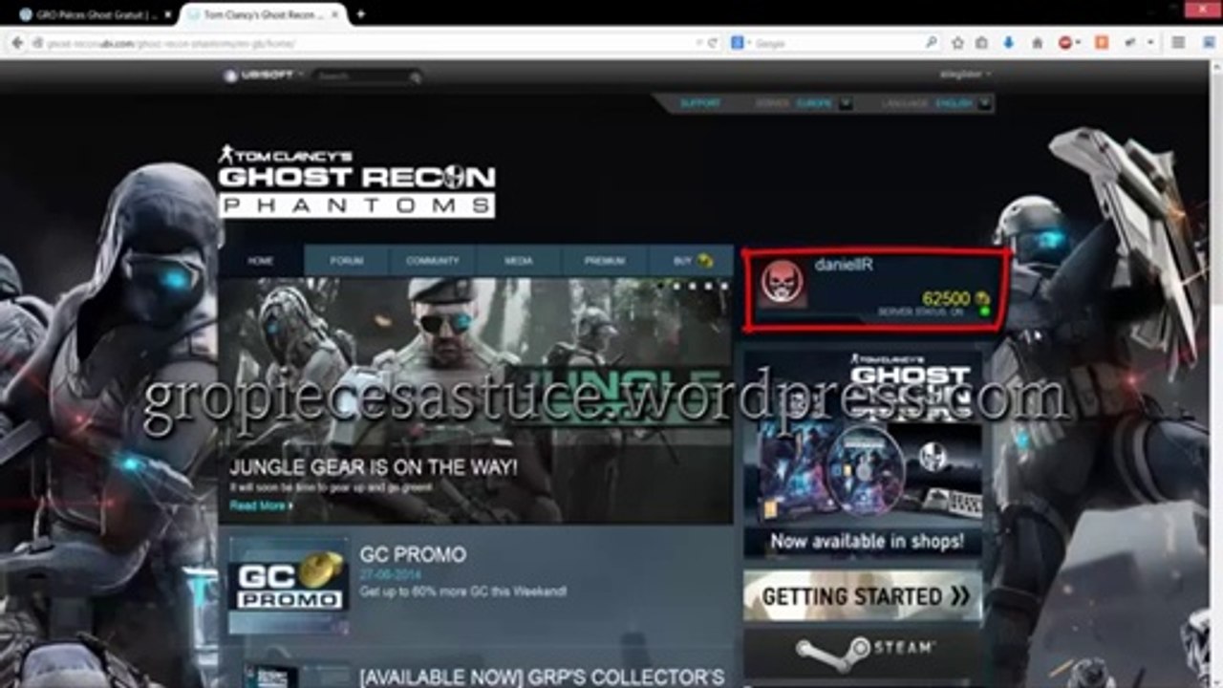Click in the browser address bar

363,43
